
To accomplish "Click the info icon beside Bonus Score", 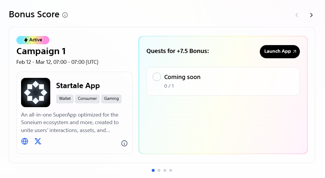I will point(65,15).
